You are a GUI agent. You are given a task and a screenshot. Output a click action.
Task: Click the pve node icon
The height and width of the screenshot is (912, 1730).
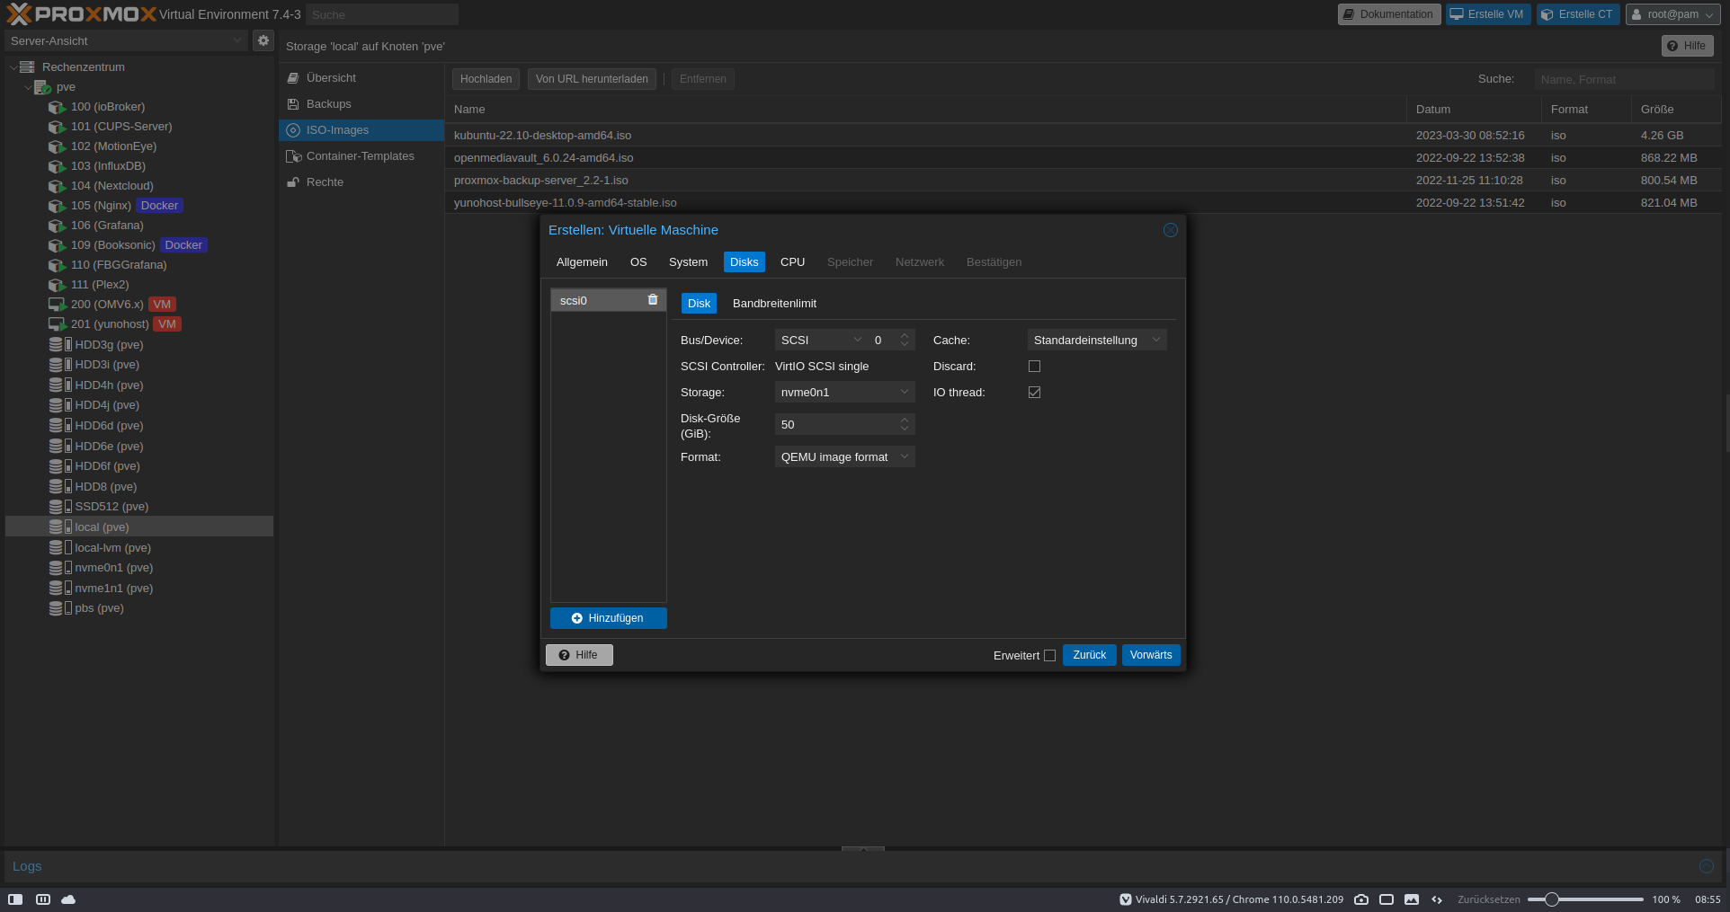tap(42, 87)
